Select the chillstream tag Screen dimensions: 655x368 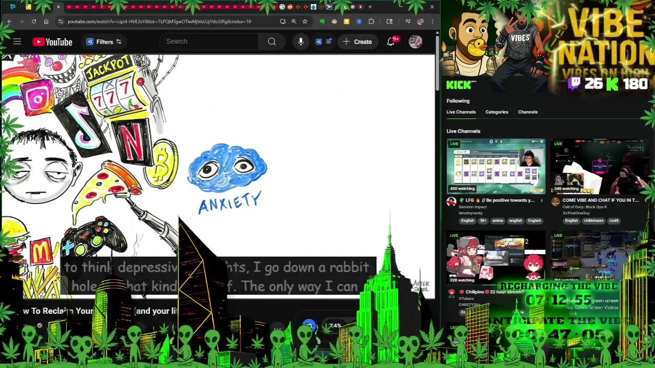tap(594, 221)
